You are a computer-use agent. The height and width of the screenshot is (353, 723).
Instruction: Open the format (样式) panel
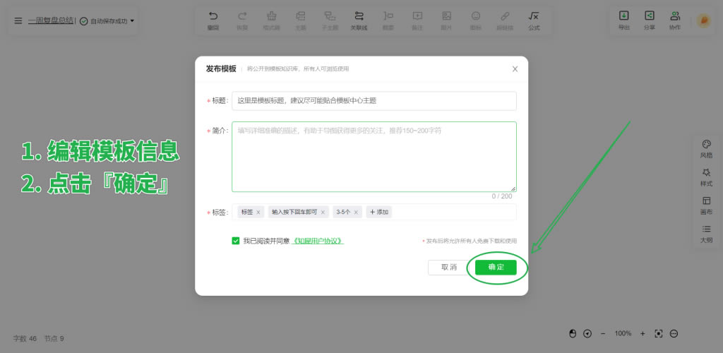(x=706, y=177)
